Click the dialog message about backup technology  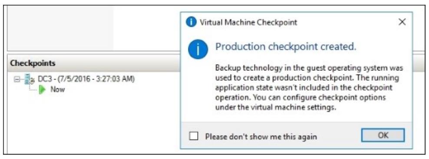pos(309,87)
